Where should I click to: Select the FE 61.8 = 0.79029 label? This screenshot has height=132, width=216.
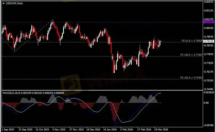[x=191, y=41]
